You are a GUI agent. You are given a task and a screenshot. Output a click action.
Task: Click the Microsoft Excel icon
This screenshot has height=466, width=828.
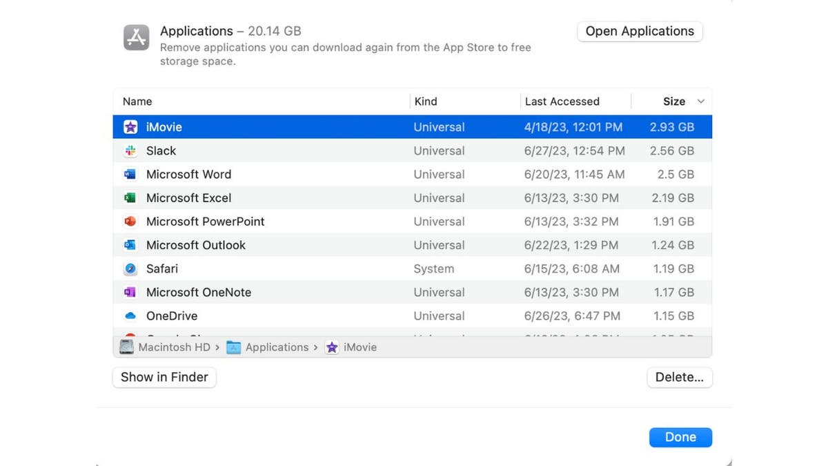130,198
